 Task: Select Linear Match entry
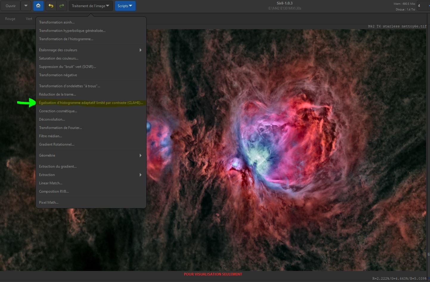click(x=91, y=183)
